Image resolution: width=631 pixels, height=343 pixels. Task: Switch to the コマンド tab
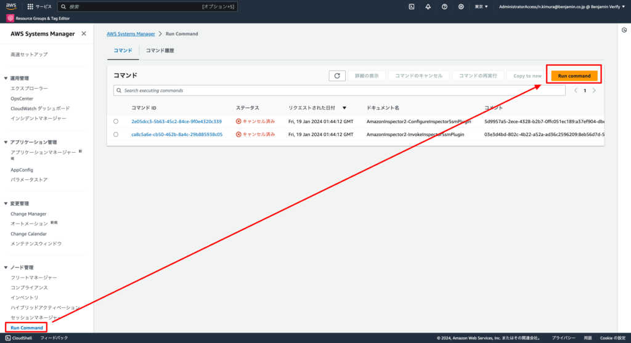(123, 50)
